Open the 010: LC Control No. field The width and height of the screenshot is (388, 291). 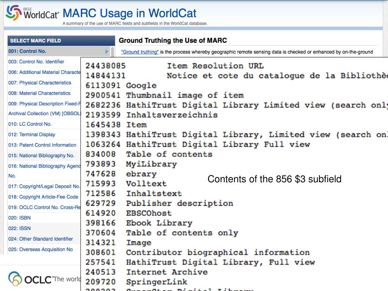coord(30,124)
